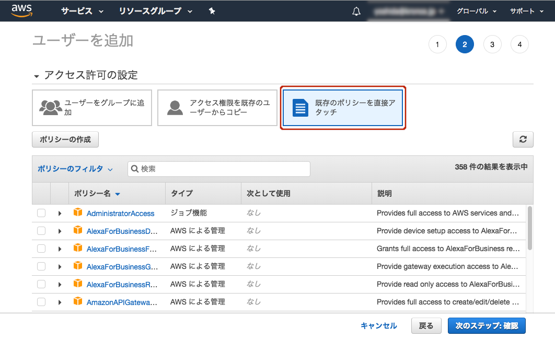Image resolution: width=555 pixels, height=338 pixels.
Task: Open the blurred account name menu
Action: [x=409, y=12]
